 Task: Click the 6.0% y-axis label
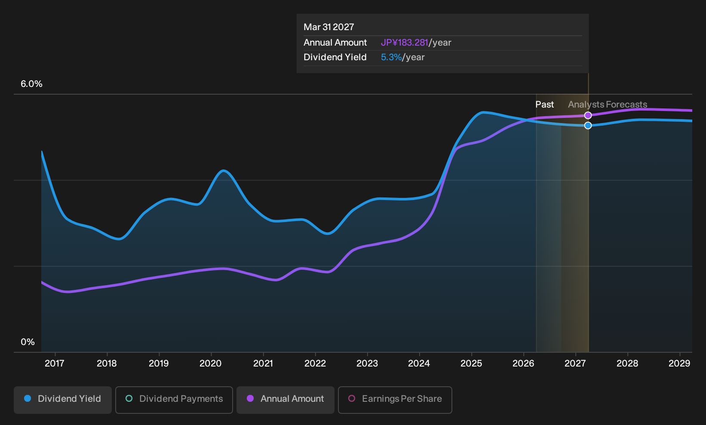tap(32, 84)
